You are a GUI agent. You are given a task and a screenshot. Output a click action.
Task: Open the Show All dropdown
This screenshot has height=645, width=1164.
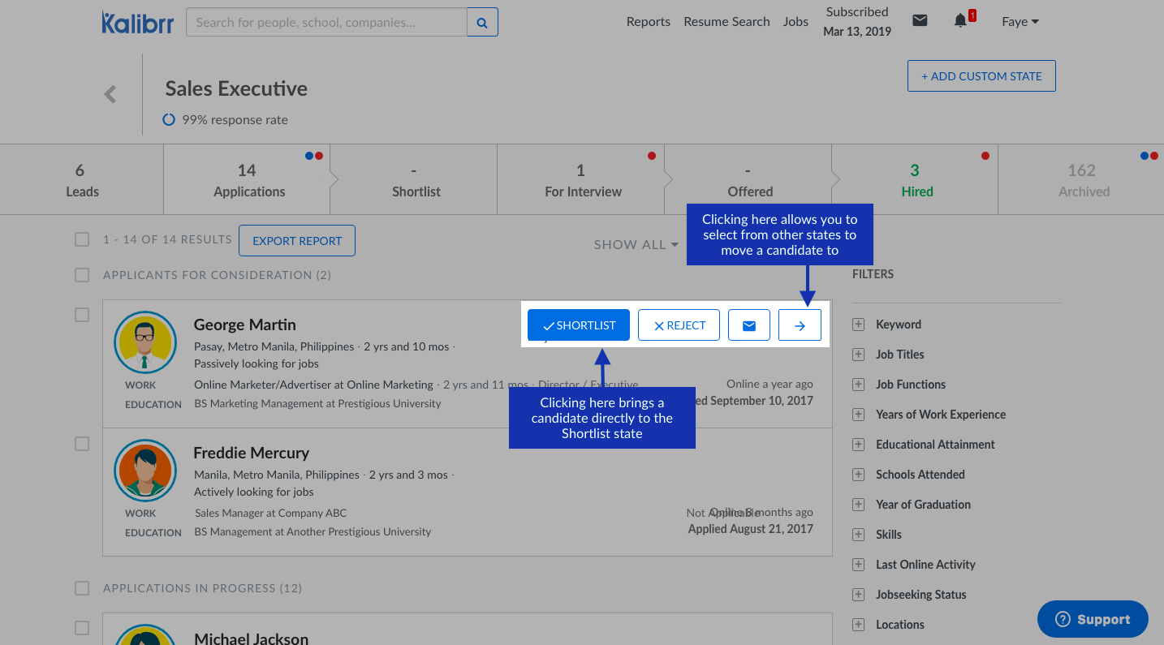(x=636, y=244)
